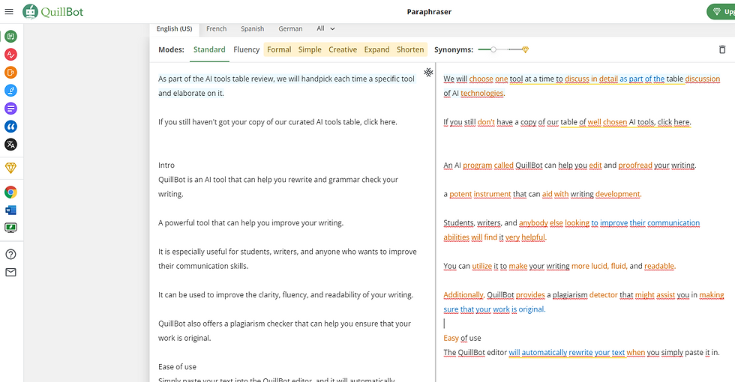Image resolution: width=735 pixels, height=382 pixels.
Task: Open the purple Summarizer sidebar icon
Action: pos(10,108)
